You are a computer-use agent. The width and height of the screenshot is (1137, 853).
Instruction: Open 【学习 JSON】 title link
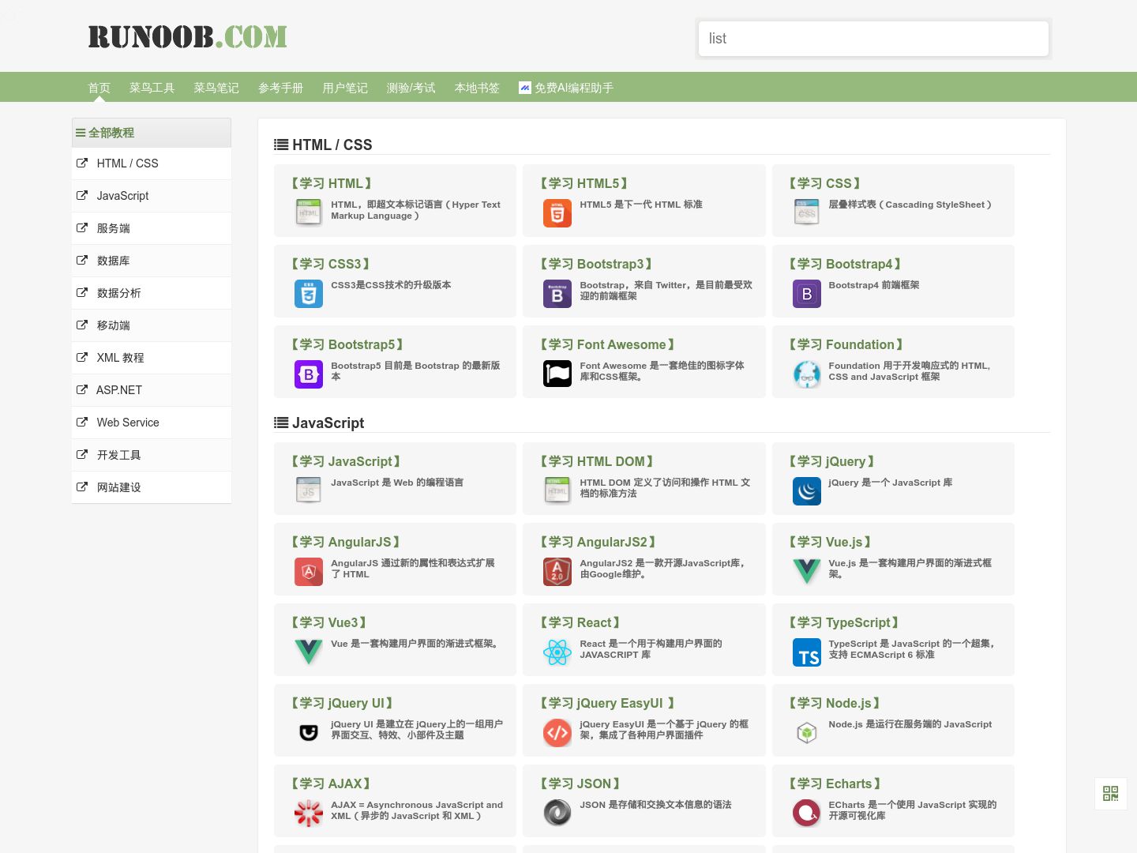[580, 783]
